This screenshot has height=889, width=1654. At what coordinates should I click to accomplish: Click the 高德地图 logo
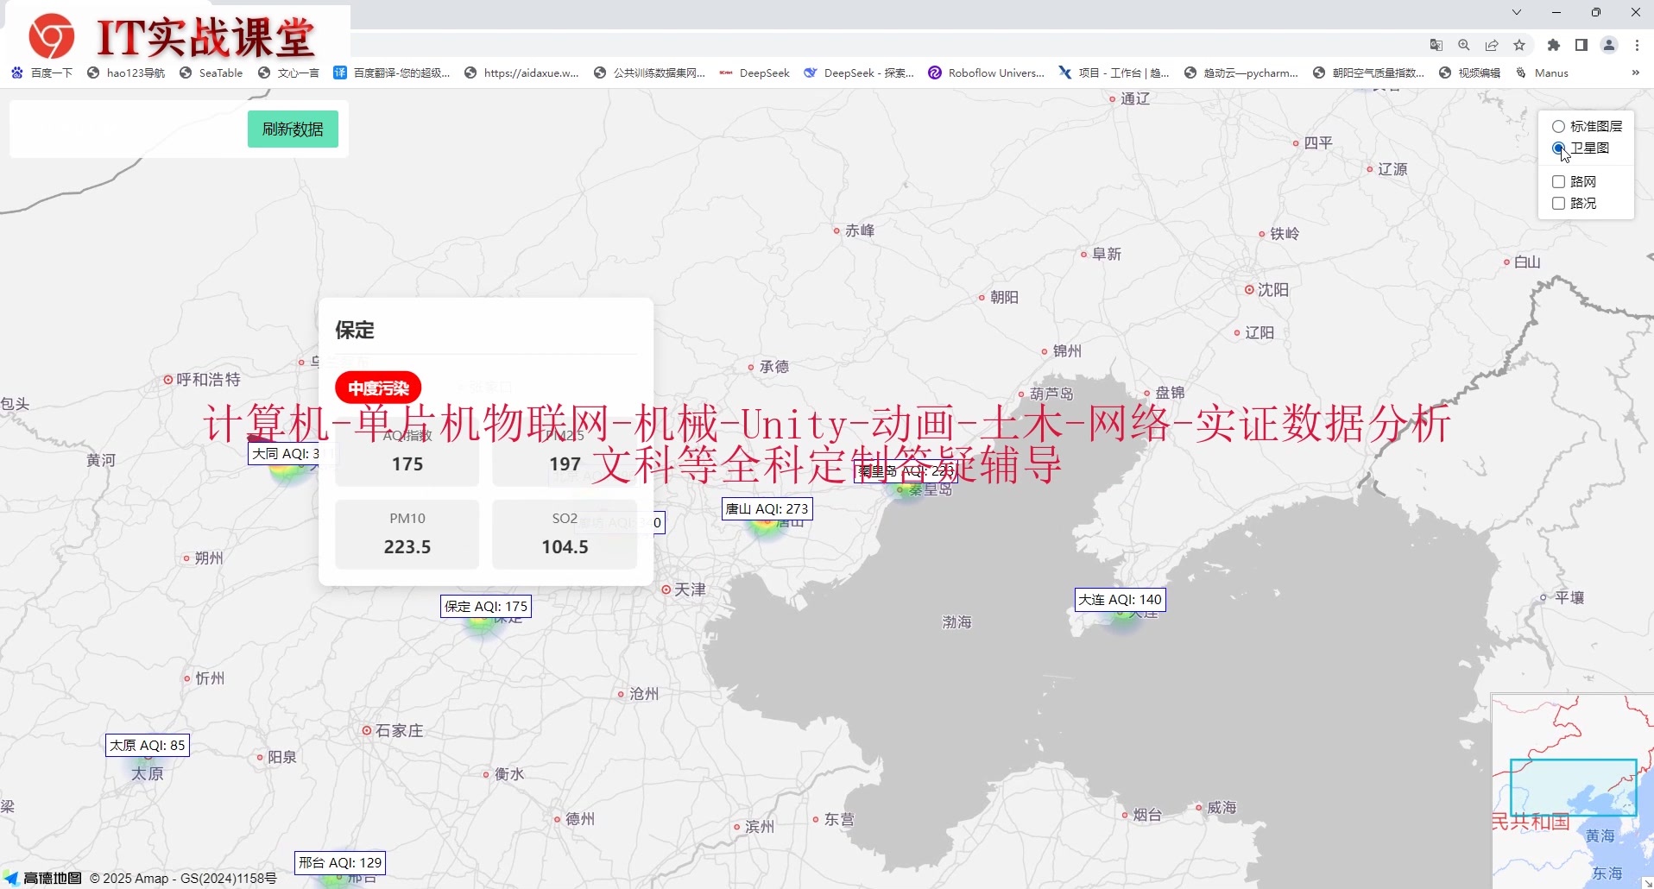(43, 878)
